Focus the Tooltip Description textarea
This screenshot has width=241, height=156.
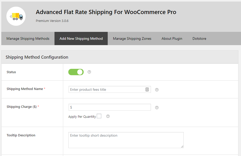pyautogui.click(x=126, y=140)
